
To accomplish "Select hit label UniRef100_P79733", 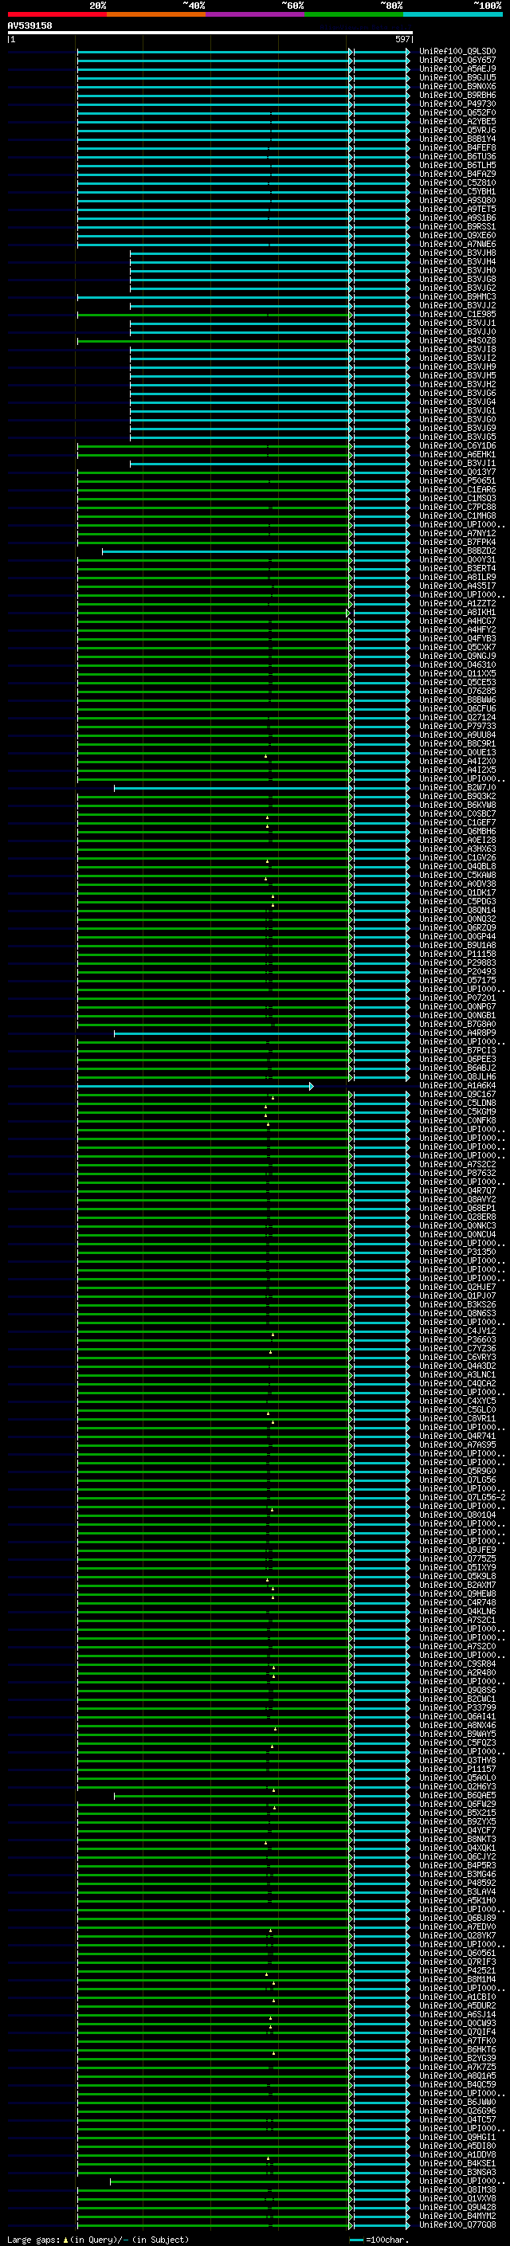I will pos(457,727).
